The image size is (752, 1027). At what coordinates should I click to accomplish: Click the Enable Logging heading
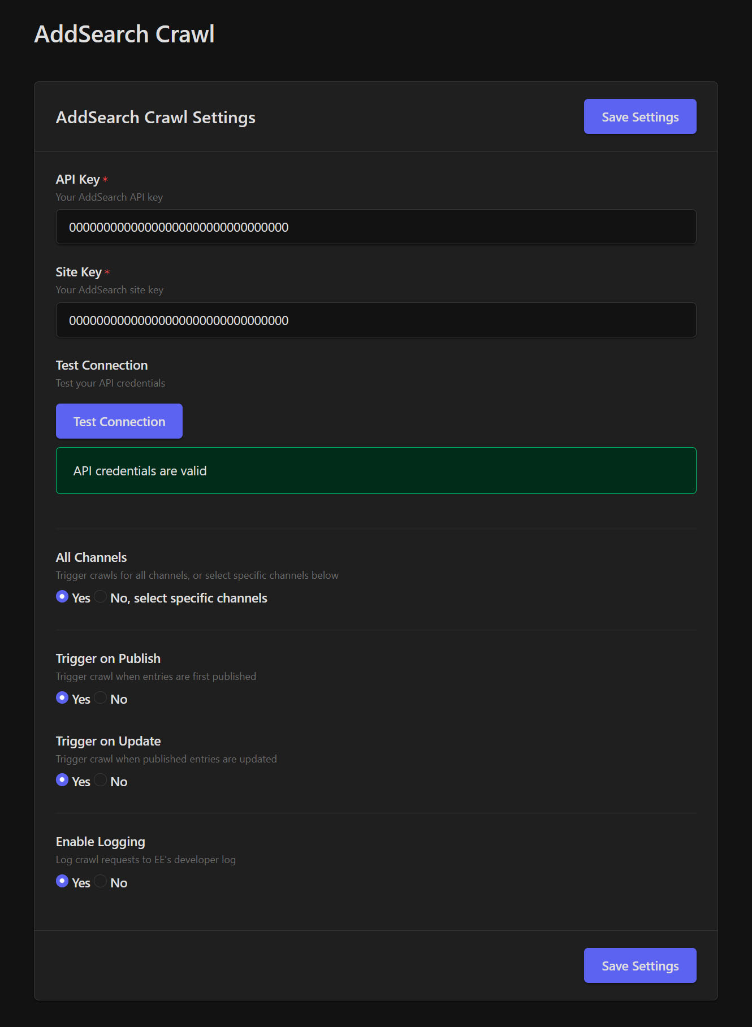pos(101,842)
